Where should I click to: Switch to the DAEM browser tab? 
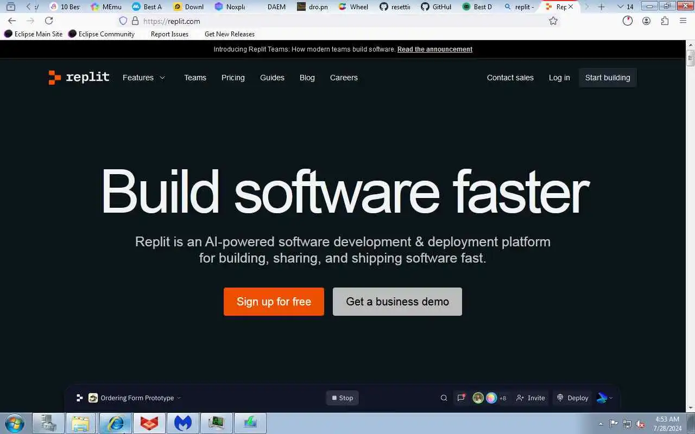[270, 7]
